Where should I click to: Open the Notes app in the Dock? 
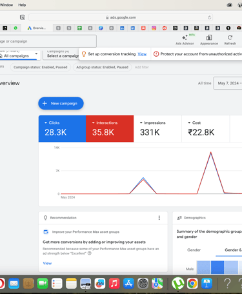click(71, 284)
